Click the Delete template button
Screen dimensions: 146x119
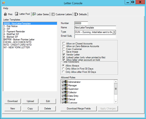coord(48,108)
